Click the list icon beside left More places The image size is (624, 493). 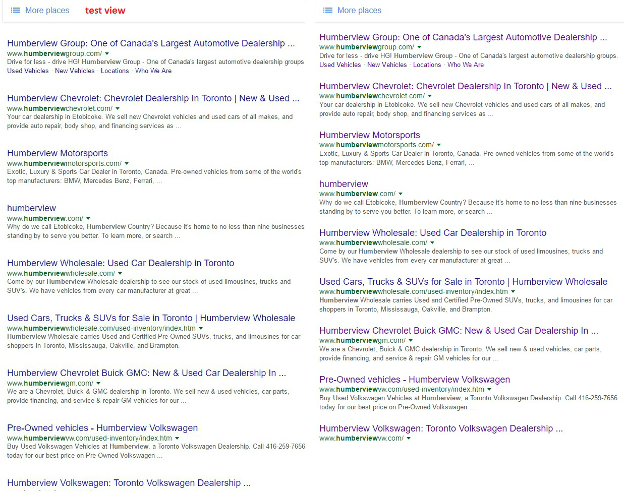[x=16, y=10]
